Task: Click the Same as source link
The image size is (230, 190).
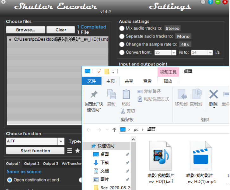Action: point(24,172)
